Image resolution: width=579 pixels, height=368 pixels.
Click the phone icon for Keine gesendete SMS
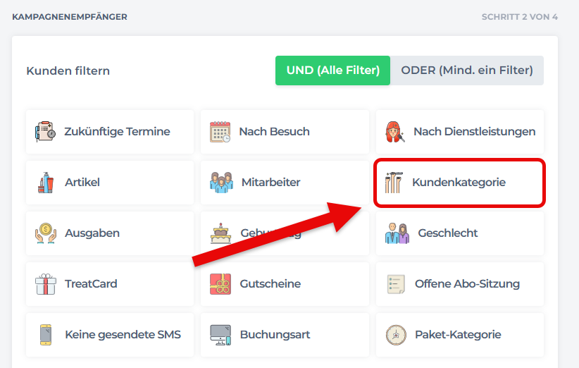[x=45, y=335]
